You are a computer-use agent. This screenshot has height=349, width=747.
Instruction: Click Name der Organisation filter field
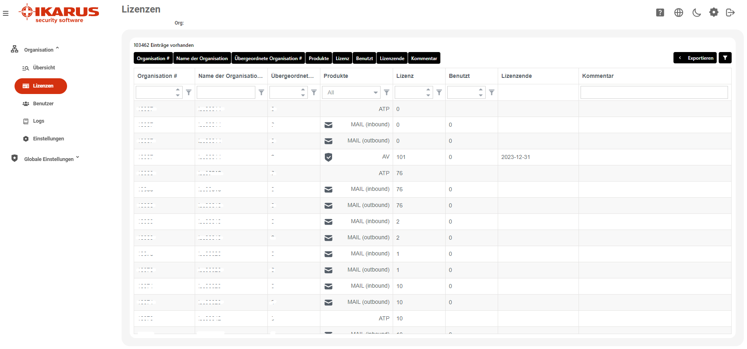[226, 92]
